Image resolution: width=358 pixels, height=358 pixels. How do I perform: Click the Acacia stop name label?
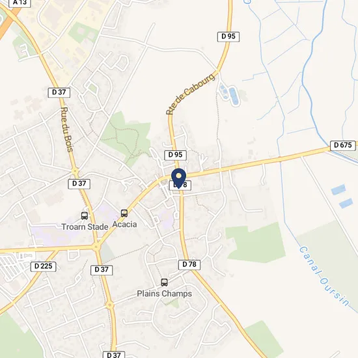(x=124, y=225)
